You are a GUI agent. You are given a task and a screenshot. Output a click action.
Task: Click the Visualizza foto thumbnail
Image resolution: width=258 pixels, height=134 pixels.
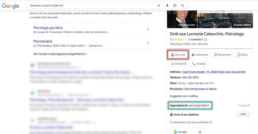pyautogui.click(x=181, y=19)
